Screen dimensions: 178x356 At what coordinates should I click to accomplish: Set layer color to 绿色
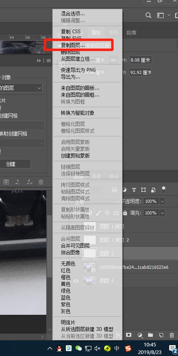(66, 291)
